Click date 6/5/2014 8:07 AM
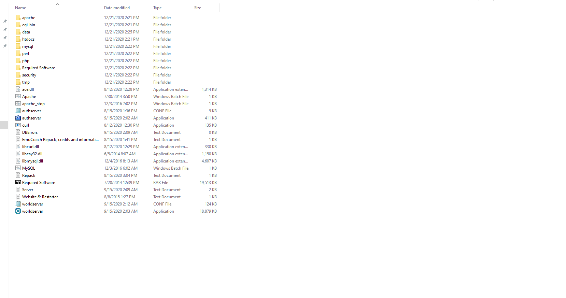This screenshot has width=566, height=298. pyautogui.click(x=120, y=154)
